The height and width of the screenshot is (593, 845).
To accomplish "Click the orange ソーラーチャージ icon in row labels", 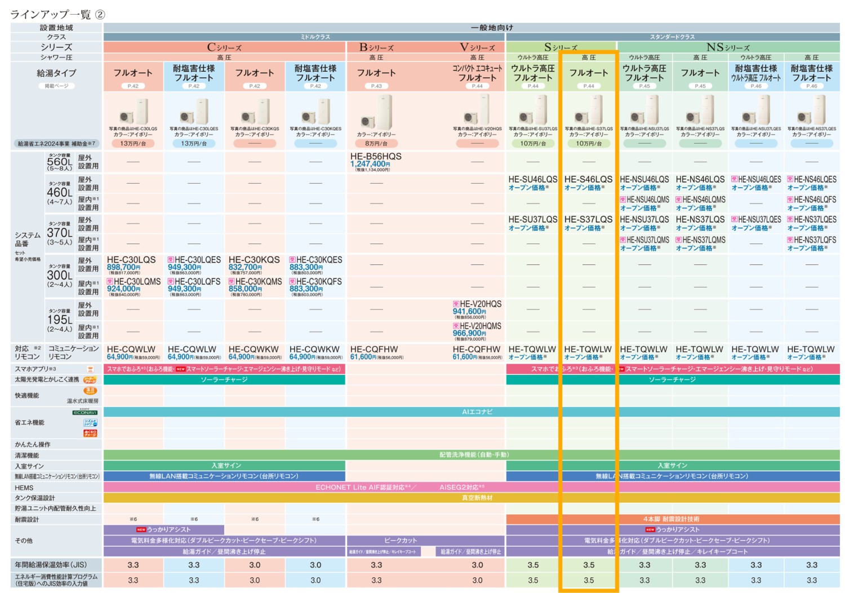I will pyautogui.click(x=90, y=380).
